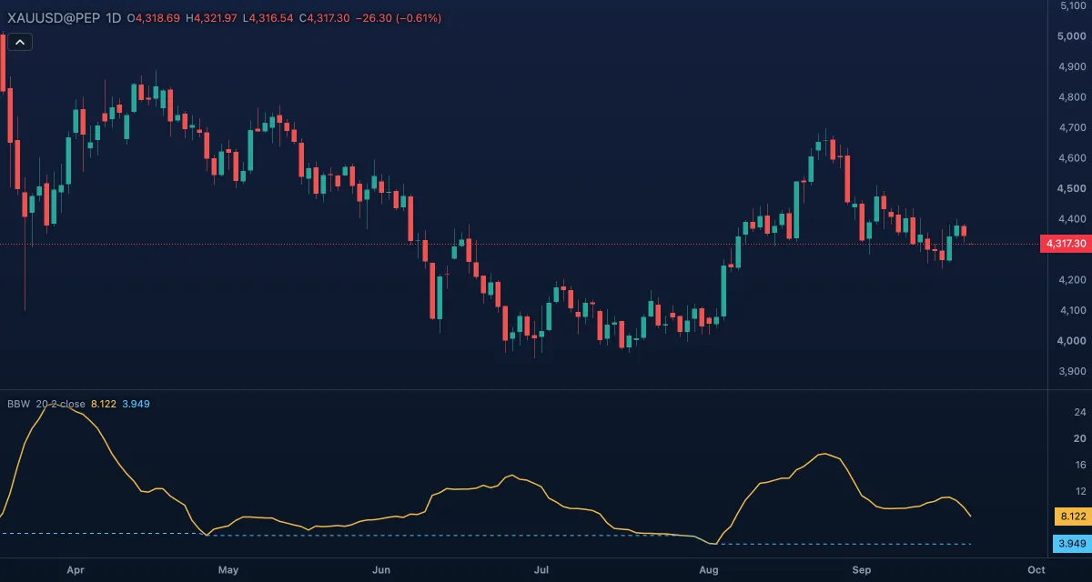Click the 3,900 price axis label

[x=1074, y=371]
